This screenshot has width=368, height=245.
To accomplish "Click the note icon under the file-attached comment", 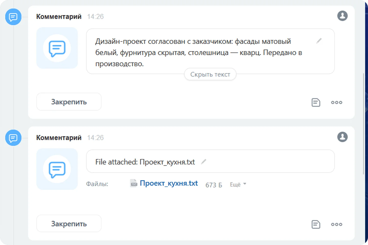I will tap(316, 224).
